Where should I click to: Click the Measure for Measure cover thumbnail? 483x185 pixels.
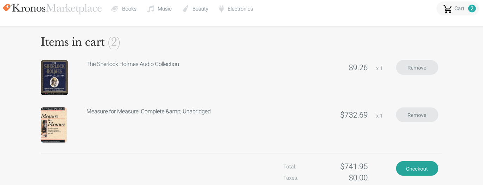54,125
